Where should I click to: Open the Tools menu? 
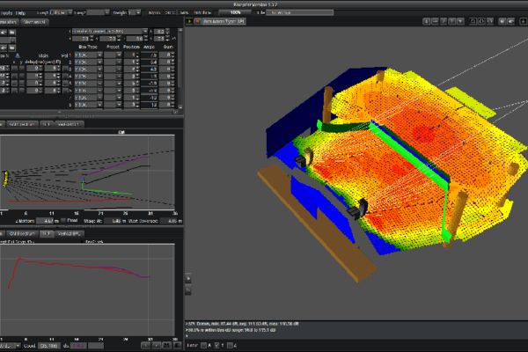click(8, 14)
